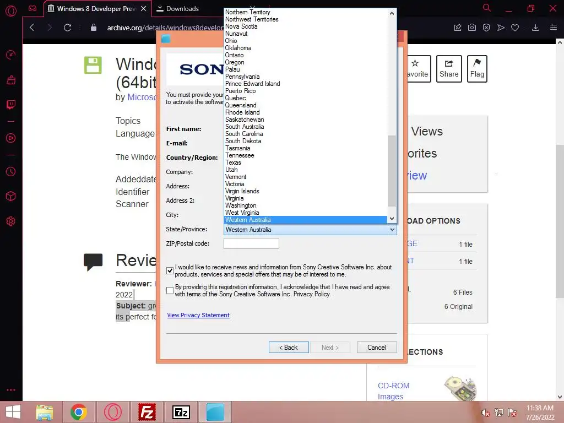
Task: Take a snapshot with camera icon
Action: (x=472, y=28)
